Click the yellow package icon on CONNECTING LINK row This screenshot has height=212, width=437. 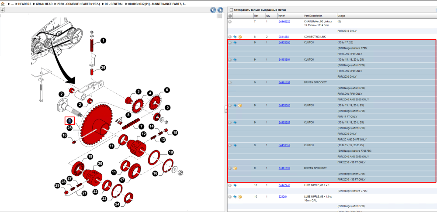[x=240, y=37]
